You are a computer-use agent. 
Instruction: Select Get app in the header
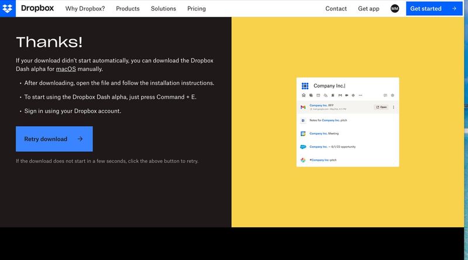[x=369, y=9]
